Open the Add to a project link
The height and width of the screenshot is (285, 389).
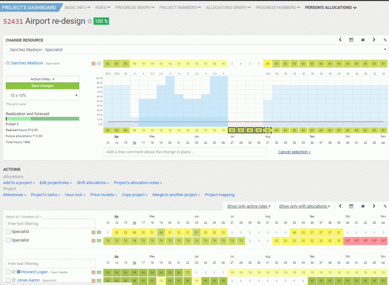pos(19,182)
